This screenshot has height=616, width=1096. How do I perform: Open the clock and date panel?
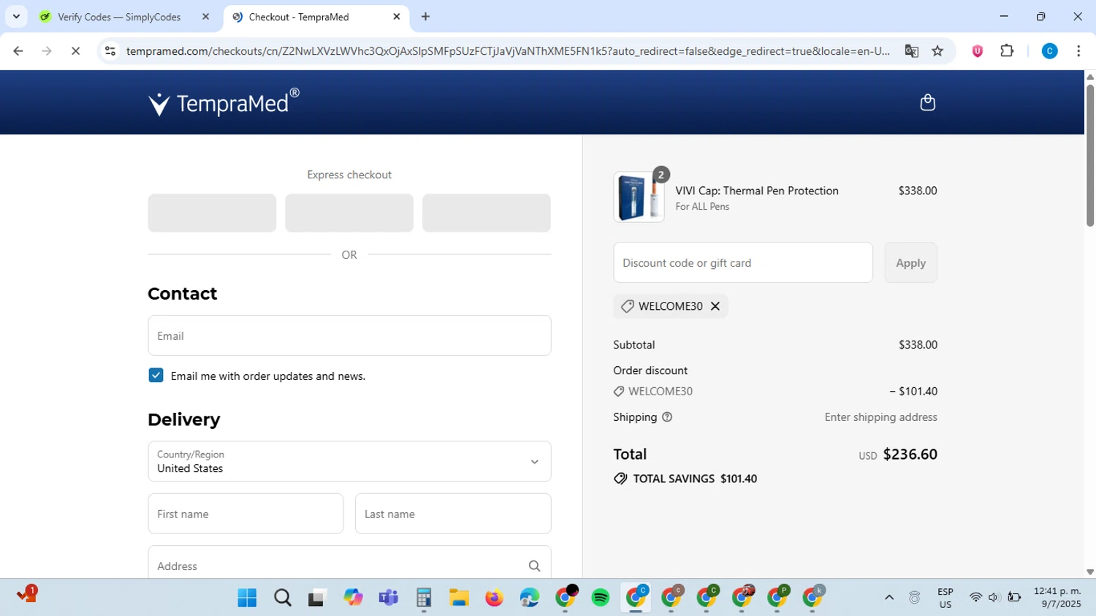[1057, 598]
